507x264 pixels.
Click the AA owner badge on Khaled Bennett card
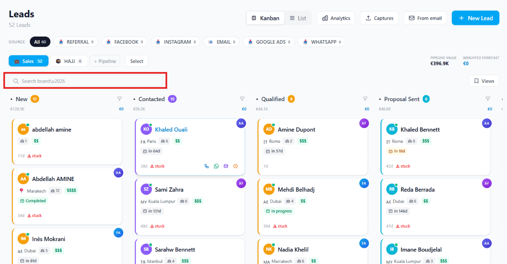487,124
